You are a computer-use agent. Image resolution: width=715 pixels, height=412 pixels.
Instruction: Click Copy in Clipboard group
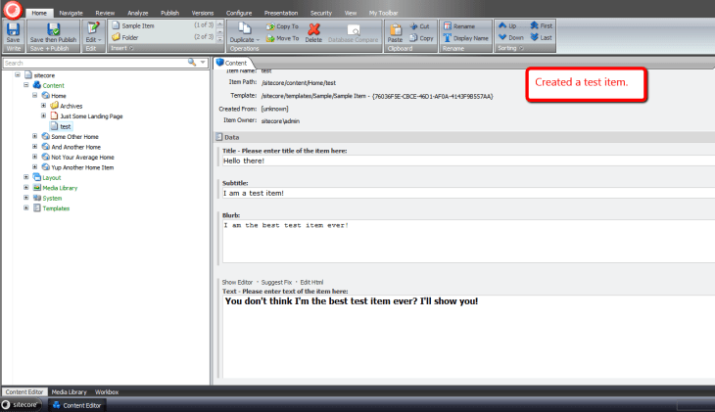point(421,38)
